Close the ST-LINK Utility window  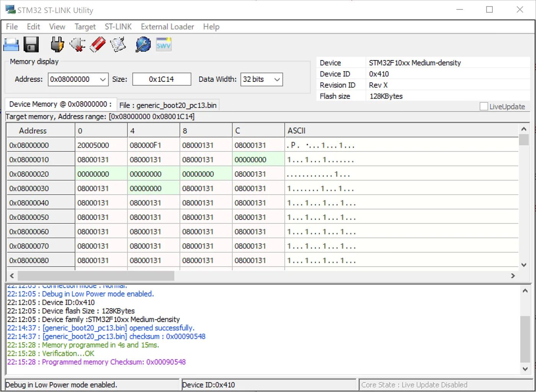(520, 10)
